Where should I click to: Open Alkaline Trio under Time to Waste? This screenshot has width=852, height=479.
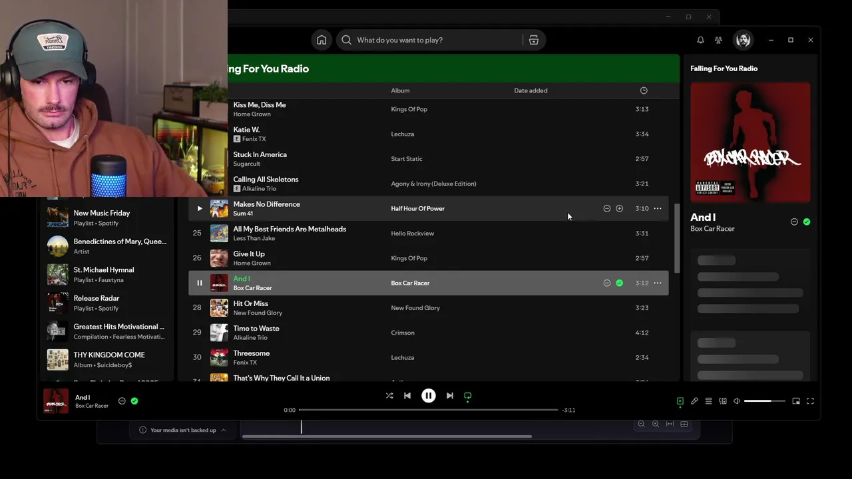250,337
